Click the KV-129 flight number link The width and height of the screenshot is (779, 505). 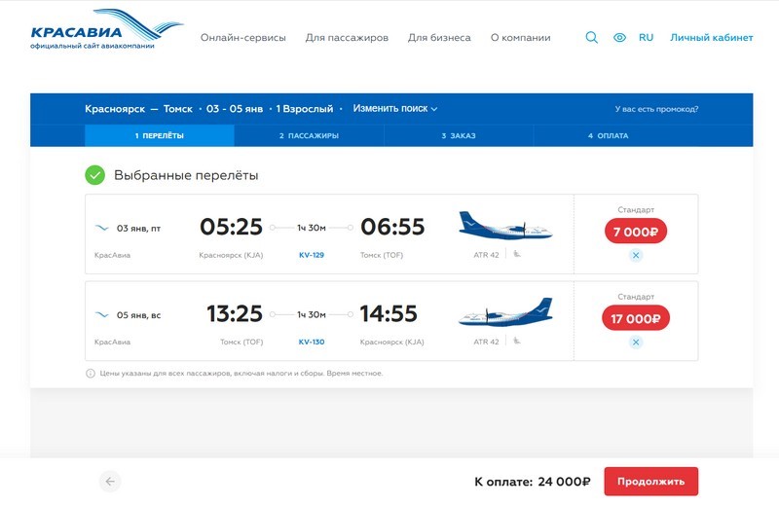coord(312,256)
